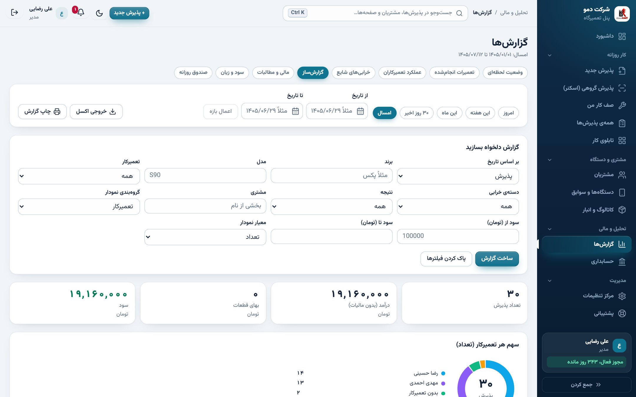Toggle dark mode moon icon
This screenshot has width=636, height=397.
point(99,13)
